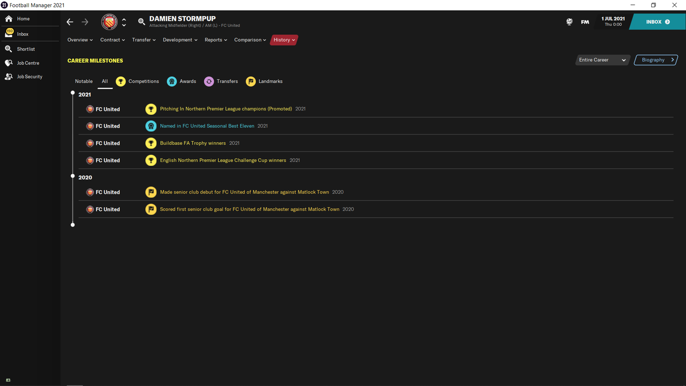The image size is (686, 386).
Task: Click the small icon at bottom-left corner
Action: pyautogui.click(x=8, y=380)
